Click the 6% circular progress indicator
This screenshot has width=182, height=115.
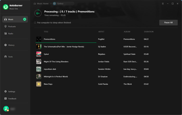[38, 13]
